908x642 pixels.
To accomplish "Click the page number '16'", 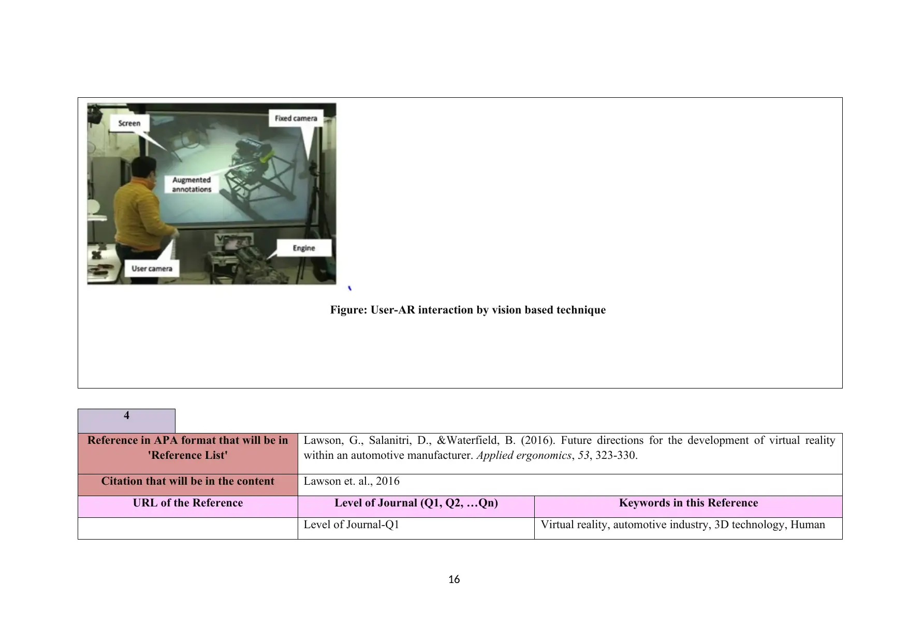I will 454,579.
